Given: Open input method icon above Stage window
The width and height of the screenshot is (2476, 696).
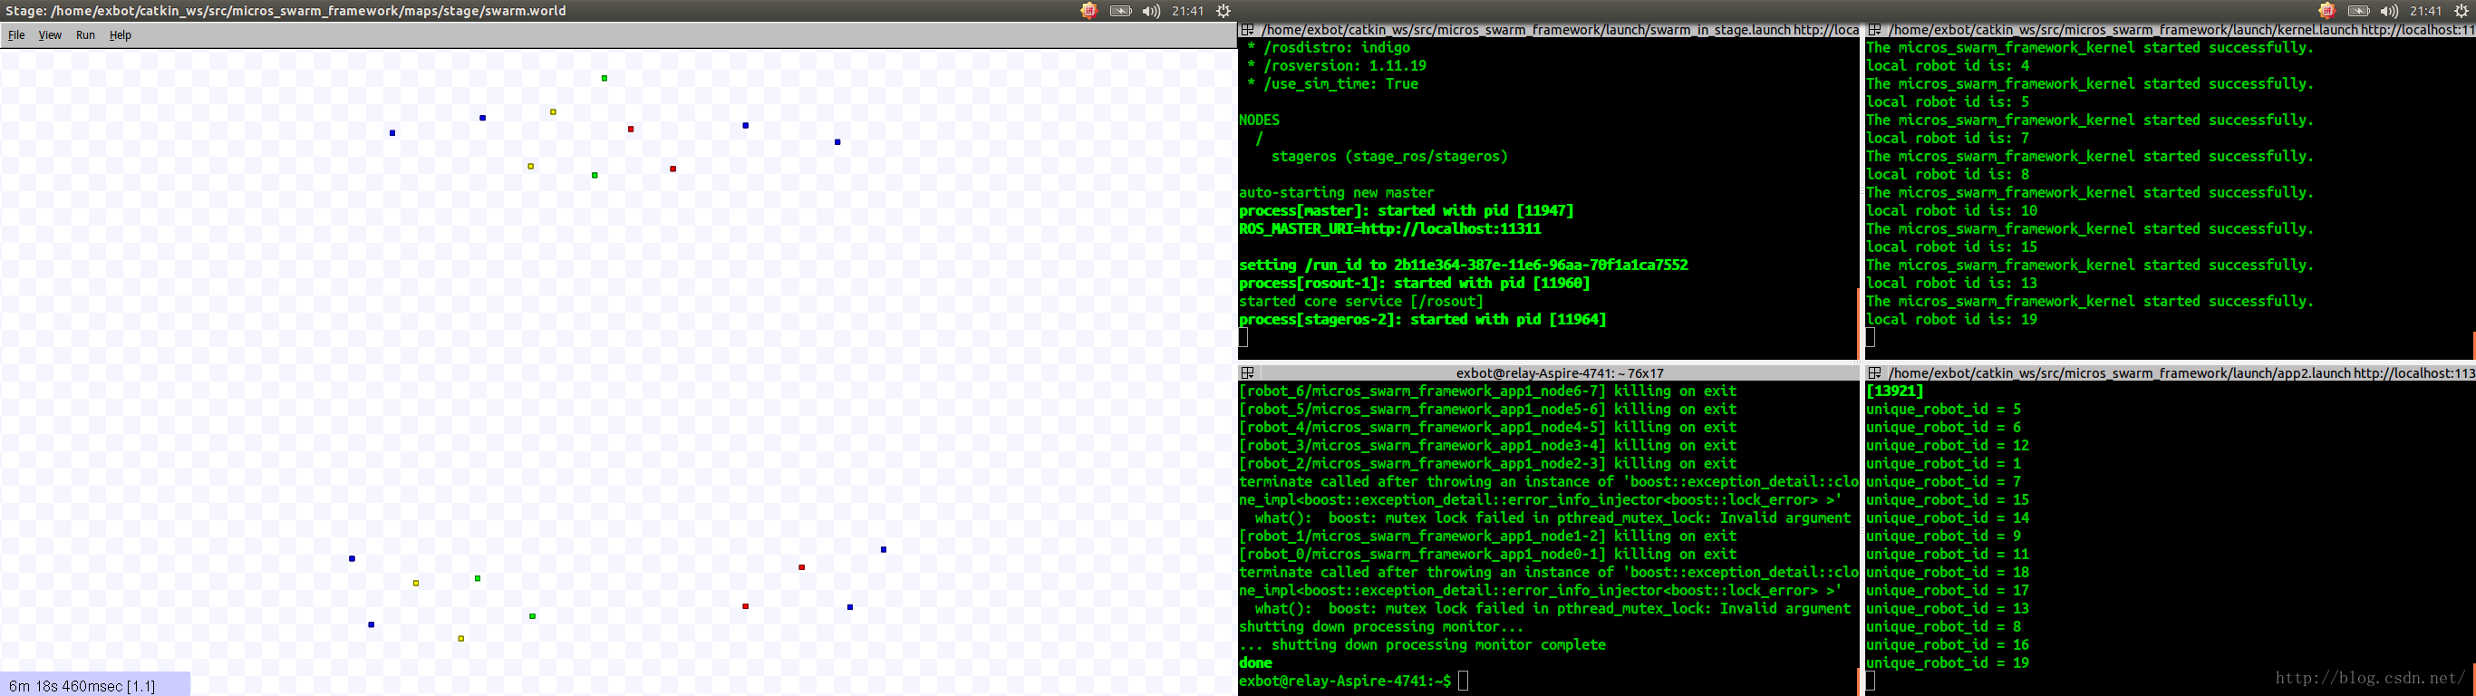Looking at the screenshot, I should [x=1088, y=11].
